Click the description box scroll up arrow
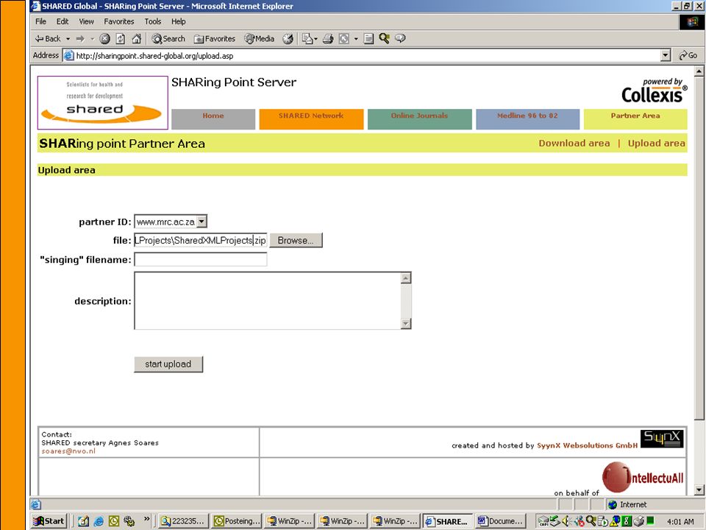The width and height of the screenshot is (706, 530). [406, 278]
